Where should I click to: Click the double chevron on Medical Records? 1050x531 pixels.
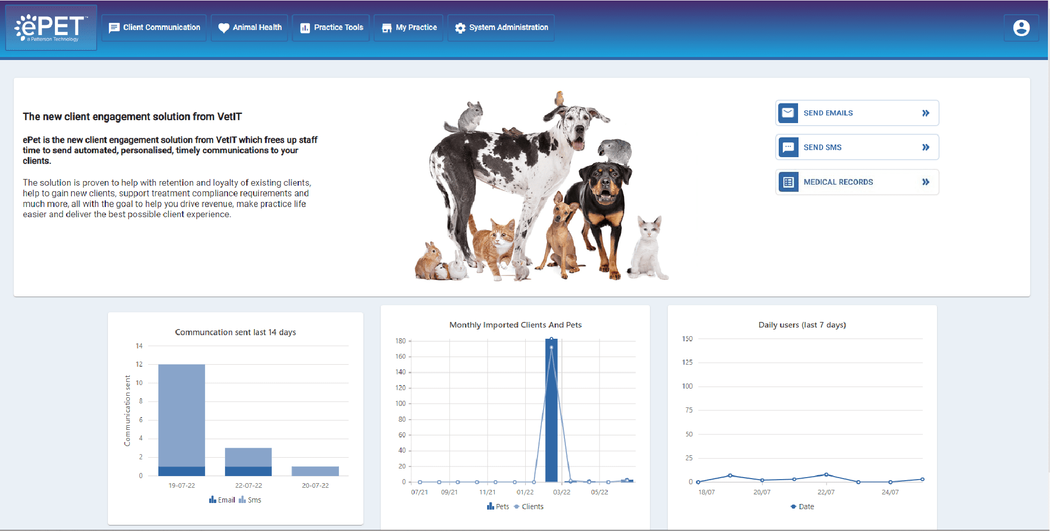pyautogui.click(x=926, y=182)
